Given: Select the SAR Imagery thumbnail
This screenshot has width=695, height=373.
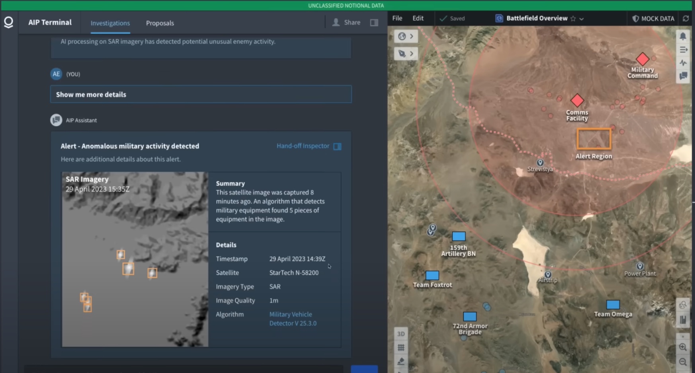Looking at the screenshot, I should coord(135,259).
